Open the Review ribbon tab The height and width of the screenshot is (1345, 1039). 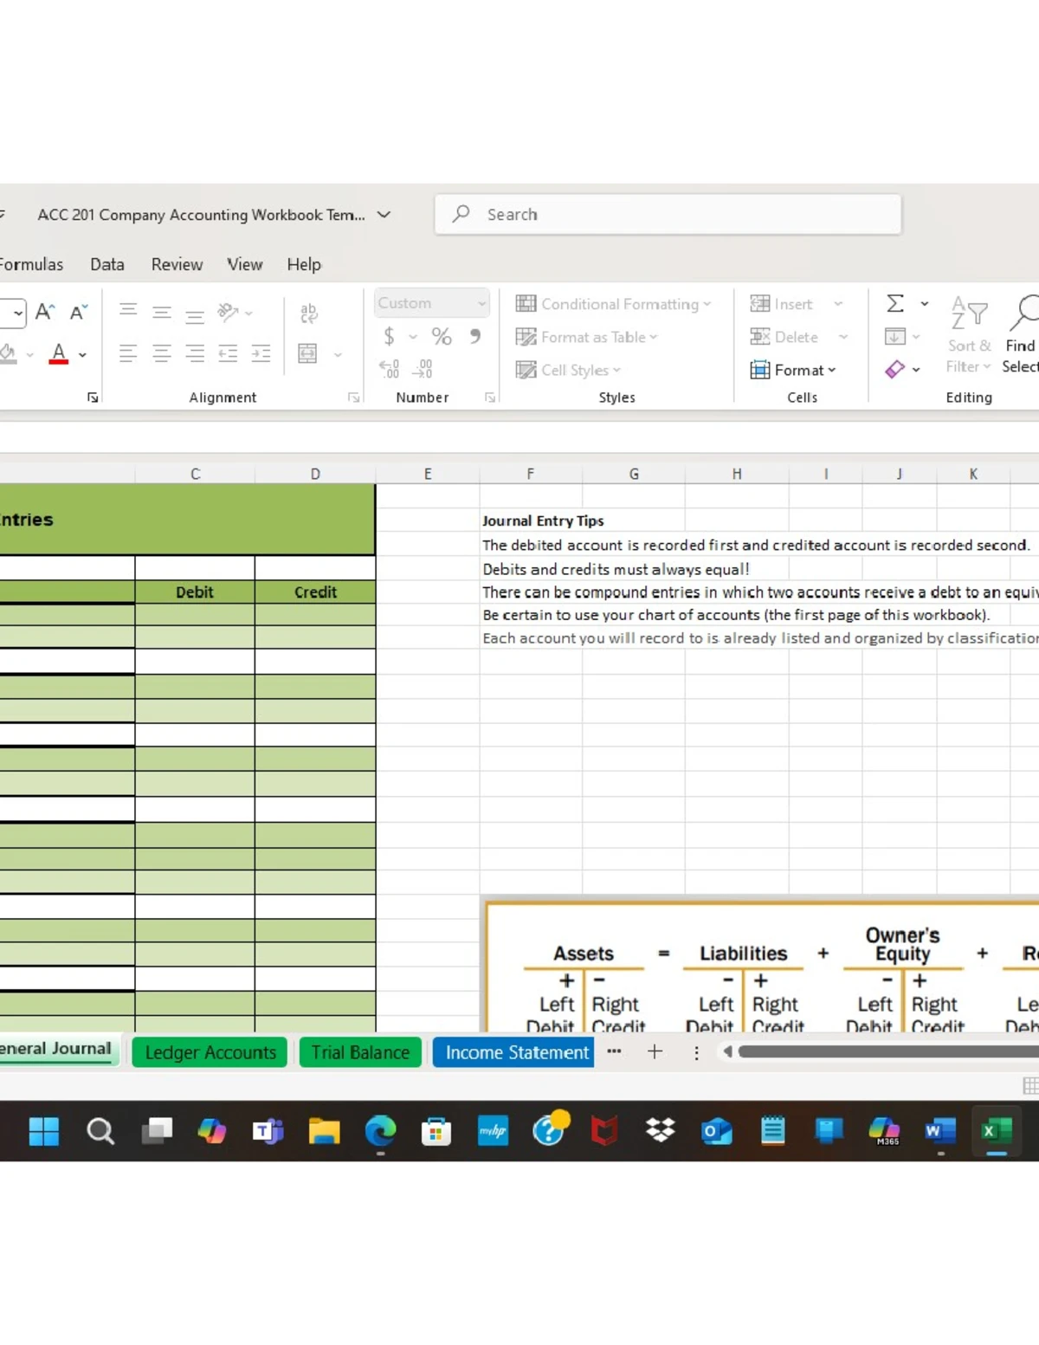(x=177, y=264)
